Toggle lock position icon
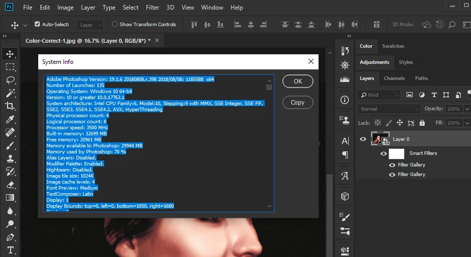The height and width of the screenshot is (257, 471). [x=400, y=123]
